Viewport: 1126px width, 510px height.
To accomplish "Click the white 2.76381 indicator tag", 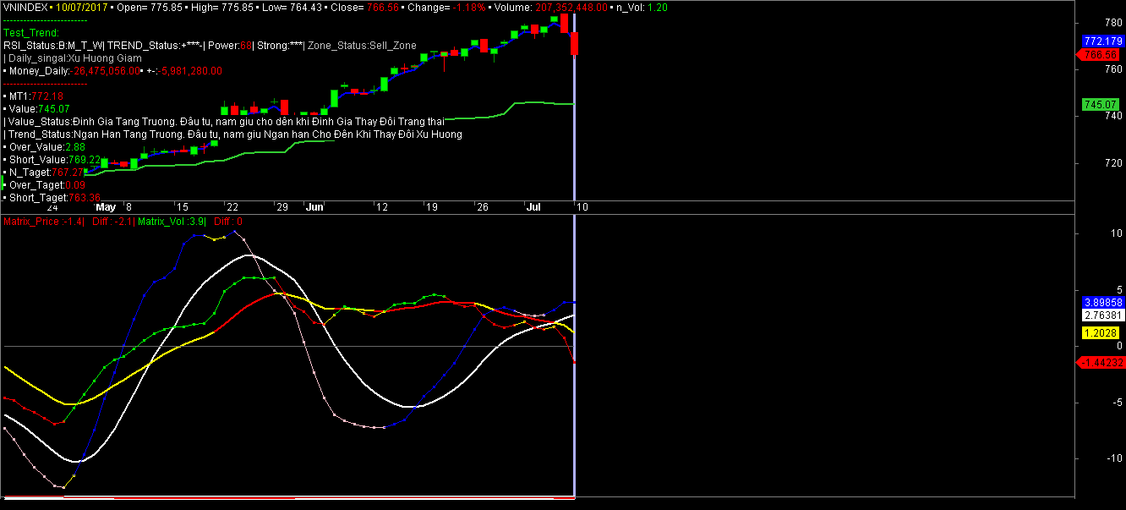I will 1101,315.
